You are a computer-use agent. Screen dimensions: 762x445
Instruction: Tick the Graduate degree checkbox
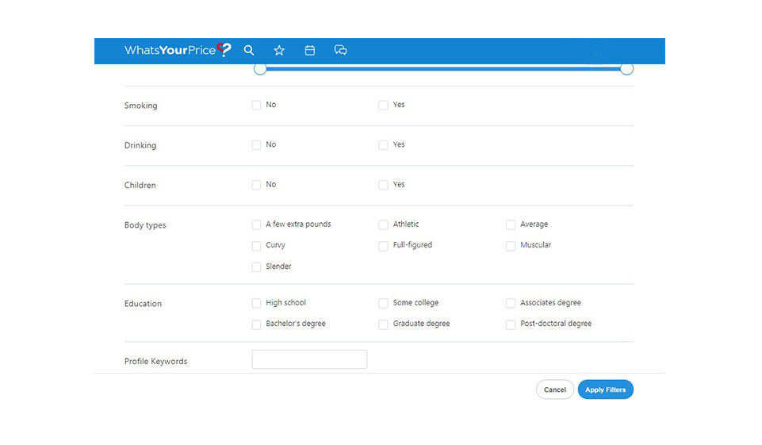click(x=383, y=324)
